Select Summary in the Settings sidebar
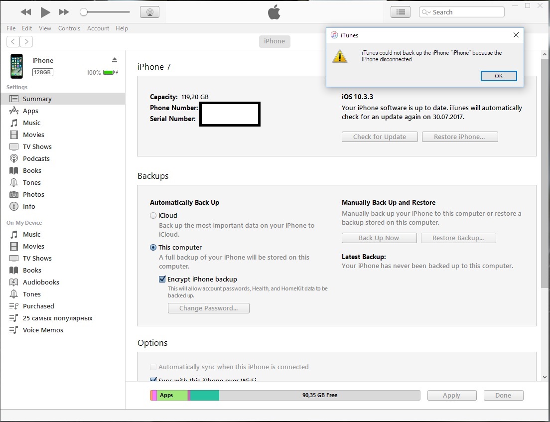This screenshot has height=422, width=550. point(63,99)
